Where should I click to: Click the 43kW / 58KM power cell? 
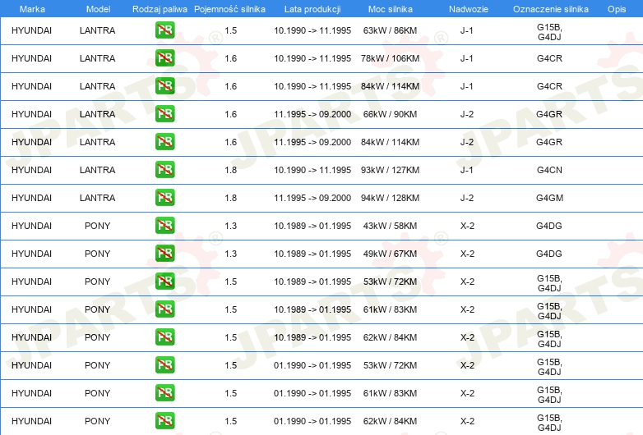pyautogui.click(x=390, y=226)
